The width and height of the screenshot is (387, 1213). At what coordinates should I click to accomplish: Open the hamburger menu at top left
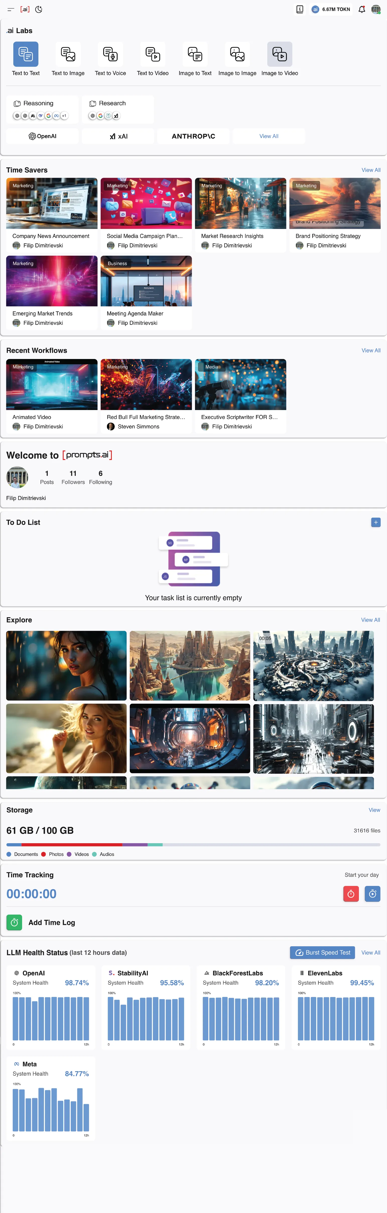(x=11, y=9)
